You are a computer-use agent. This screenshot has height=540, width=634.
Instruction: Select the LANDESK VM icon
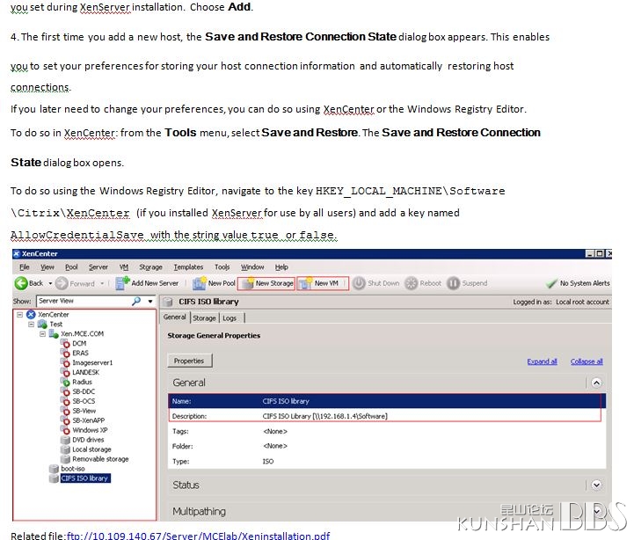(65, 372)
